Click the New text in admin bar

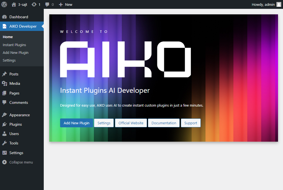69,4
